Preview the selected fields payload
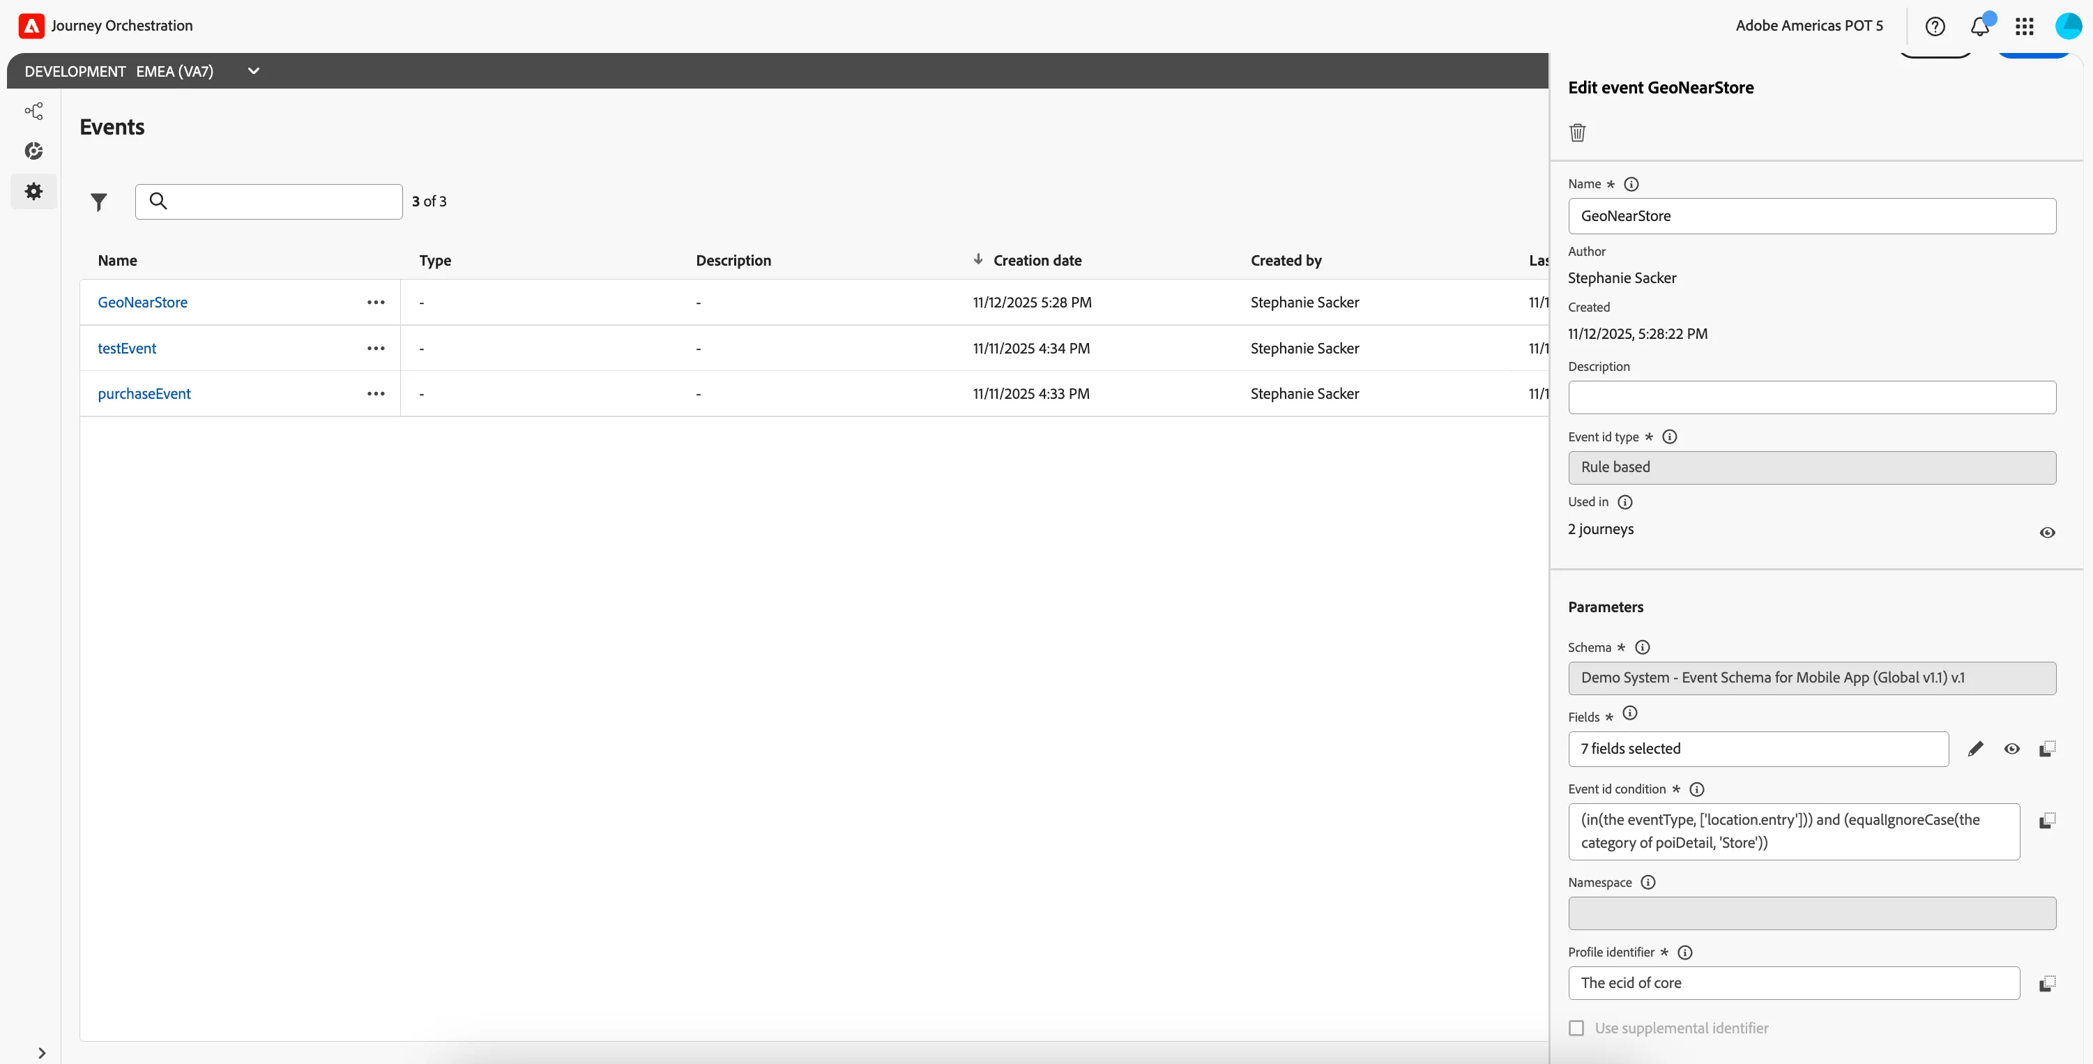 tap(2011, 749)
